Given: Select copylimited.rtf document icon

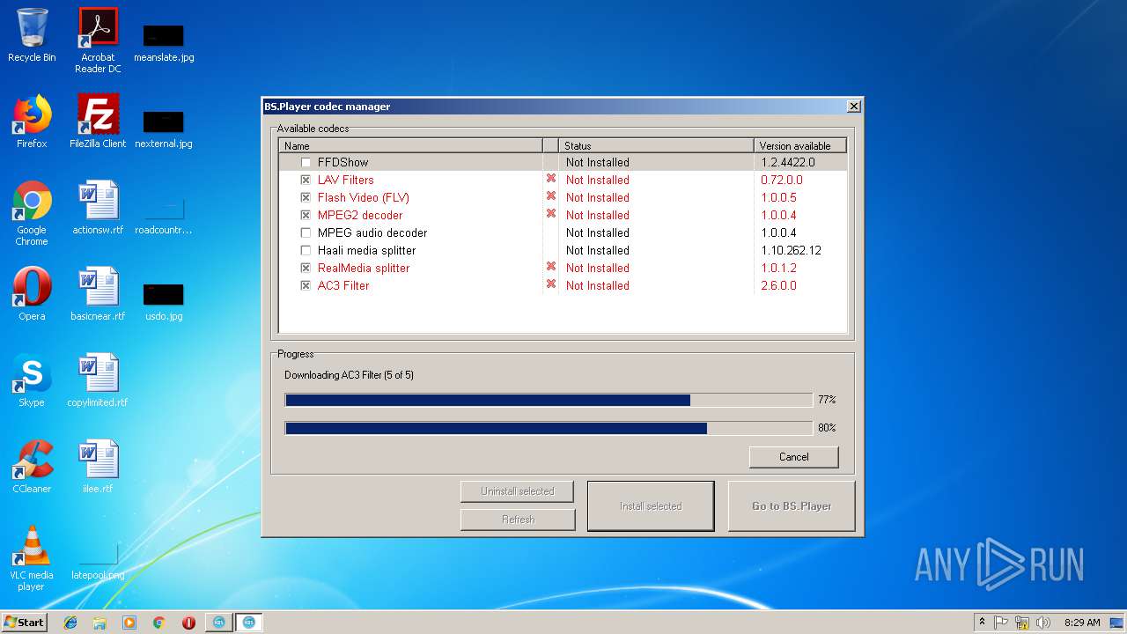Looking at the screenshot, I should (x=98, y=381).
